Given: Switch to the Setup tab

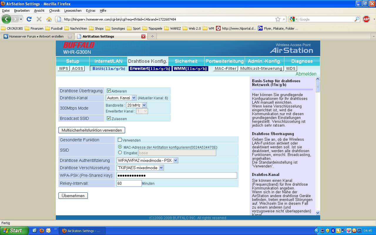Looking at the screenshot, I should pos(73,61).
